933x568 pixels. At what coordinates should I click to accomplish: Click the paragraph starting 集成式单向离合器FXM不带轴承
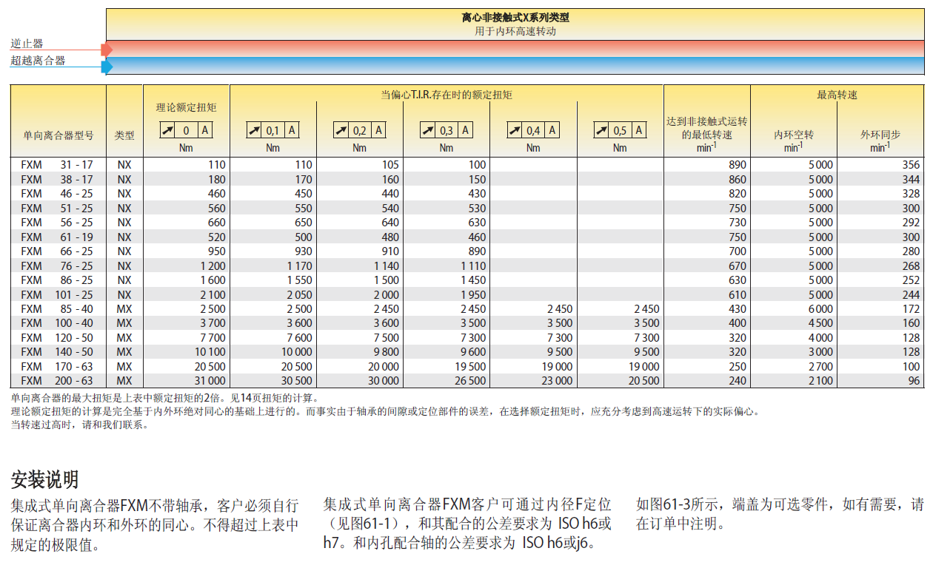pos(155,525)
